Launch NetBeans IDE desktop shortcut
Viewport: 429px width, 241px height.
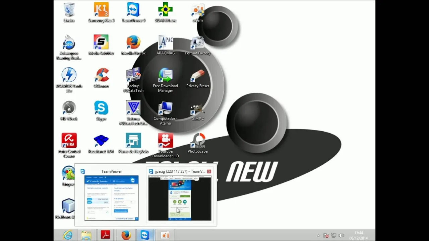click(66, 209)
